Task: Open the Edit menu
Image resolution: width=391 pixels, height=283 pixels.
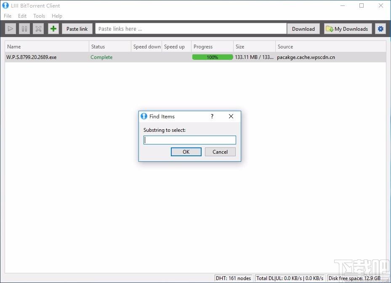Action: [x=22, y=16]
